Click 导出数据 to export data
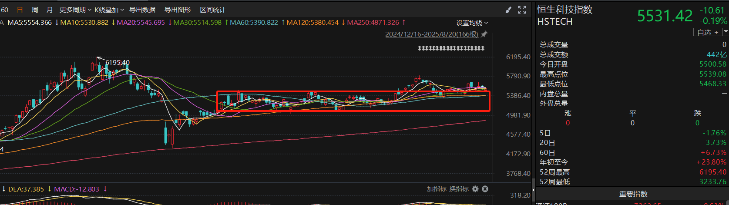729x205 pixels. point(142,10)
